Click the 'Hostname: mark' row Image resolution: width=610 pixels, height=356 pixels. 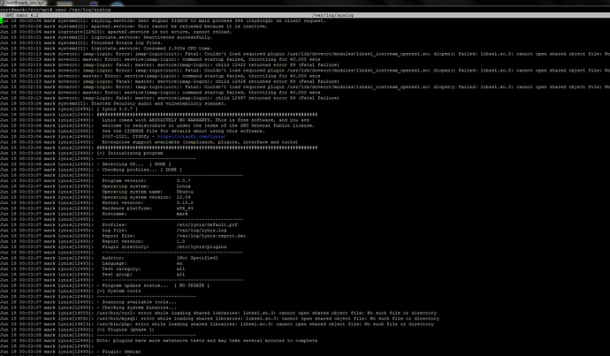point(145,214)
